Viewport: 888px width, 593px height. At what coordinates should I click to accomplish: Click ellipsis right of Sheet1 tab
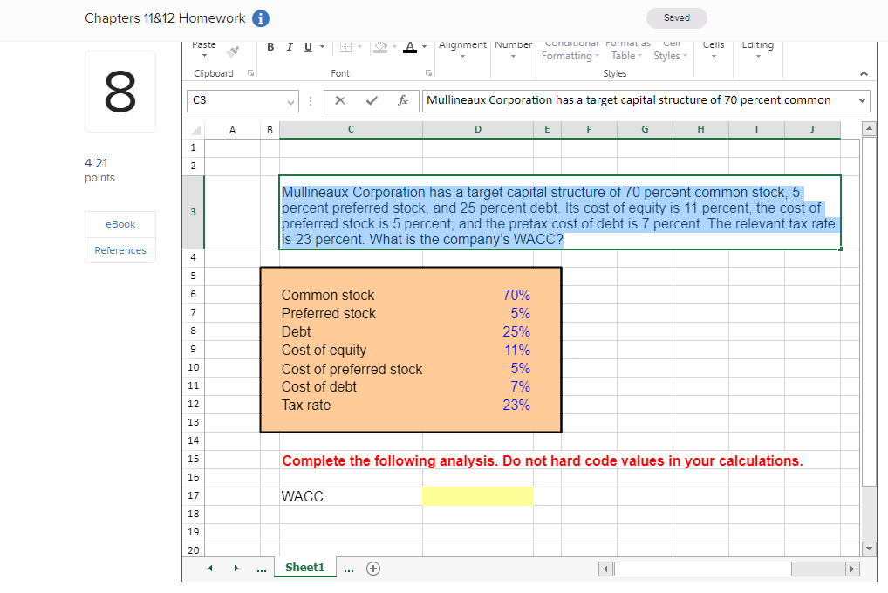349,569
